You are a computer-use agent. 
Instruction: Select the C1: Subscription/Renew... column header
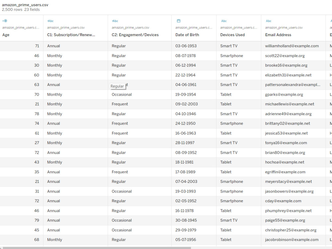tap(71, 35)
